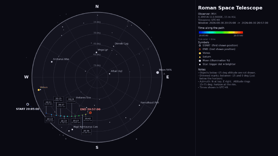Click the coordinates line '4.3995N 113.9880E'
The width and height of the screenshot is (278, 156).
pos(217,17)
